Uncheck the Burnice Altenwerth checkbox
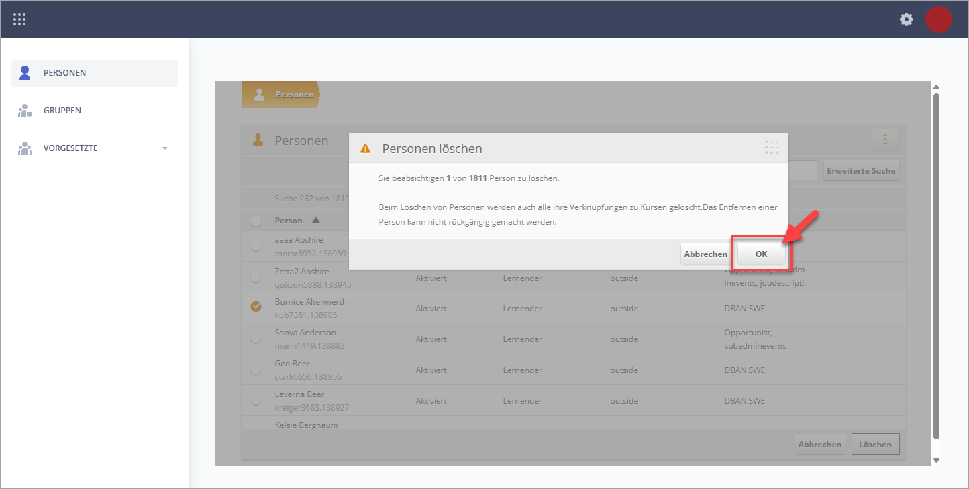The image size is (969, 489). point(256,307)
